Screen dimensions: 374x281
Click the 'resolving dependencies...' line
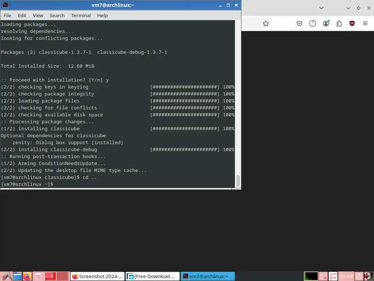37,31
